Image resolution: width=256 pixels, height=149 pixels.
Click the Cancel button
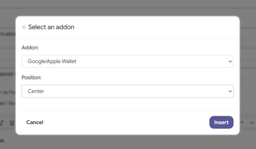(x=35, y=122)
